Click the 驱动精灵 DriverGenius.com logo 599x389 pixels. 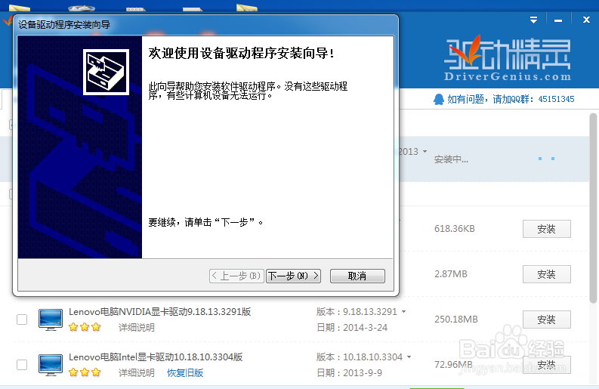coord(508,58)
